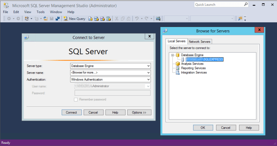
Task: Click the Database Engine cylinder icon
Action: pyautogui.click(x=178, y=55)
